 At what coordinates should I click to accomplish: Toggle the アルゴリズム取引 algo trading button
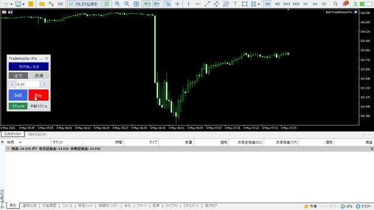(83, 4)
